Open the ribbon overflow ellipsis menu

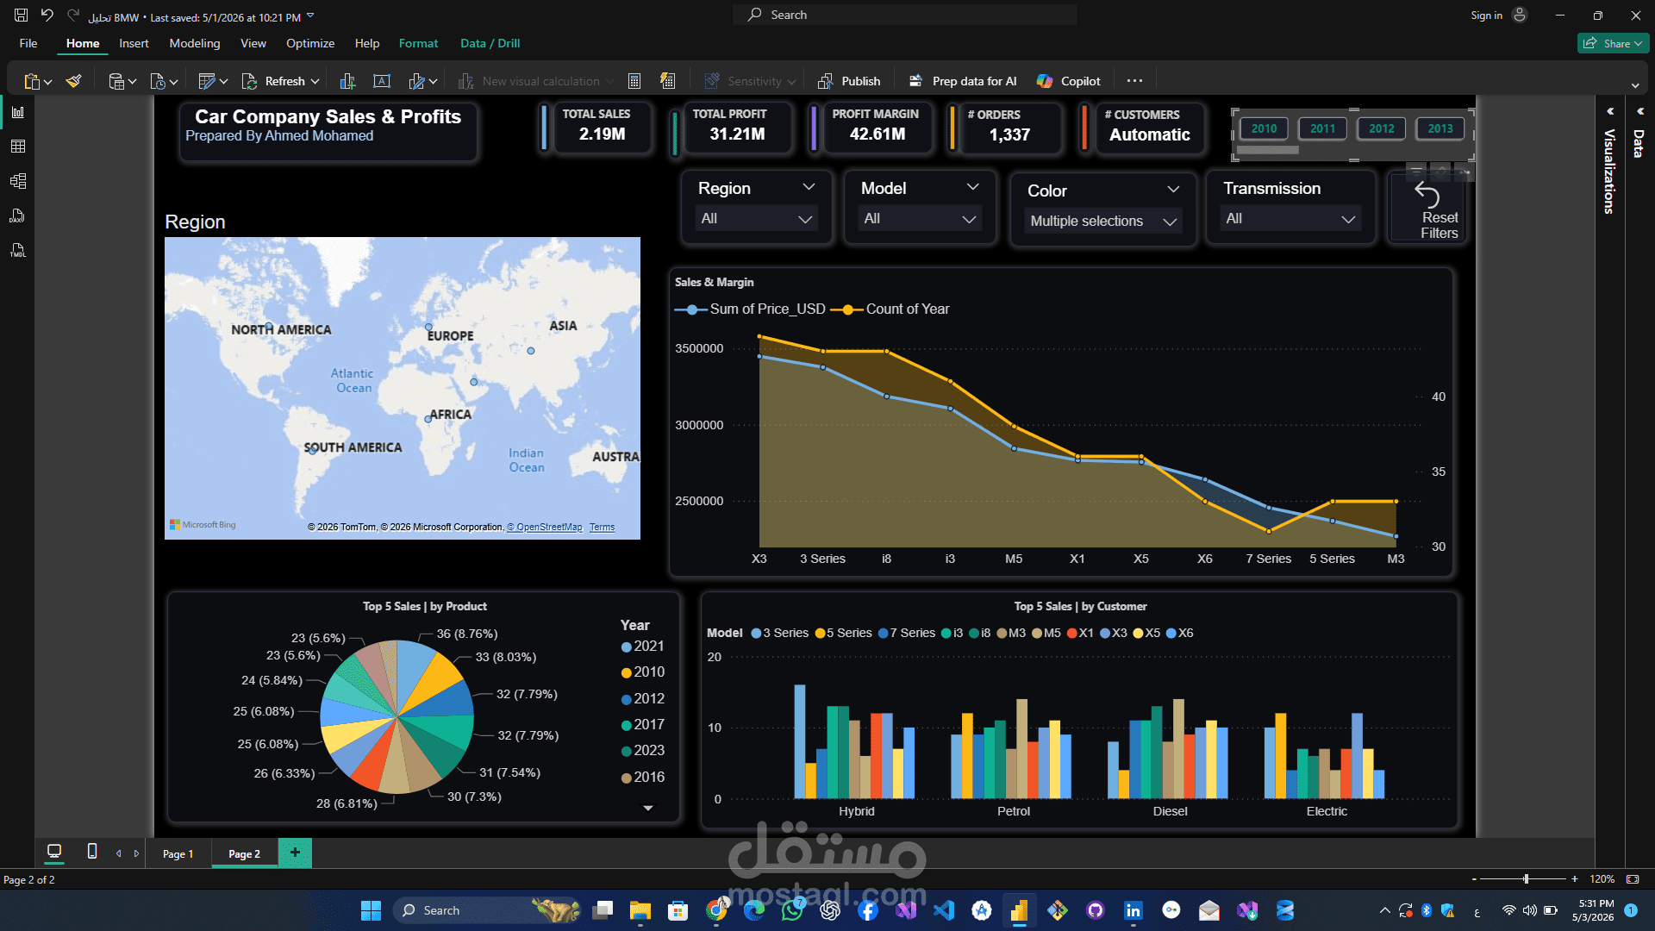(x=1134, y=81)
